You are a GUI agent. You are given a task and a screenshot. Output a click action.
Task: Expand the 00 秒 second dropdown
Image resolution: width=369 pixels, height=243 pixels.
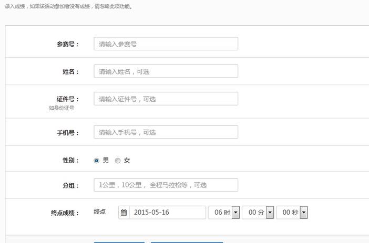[304, 213]
